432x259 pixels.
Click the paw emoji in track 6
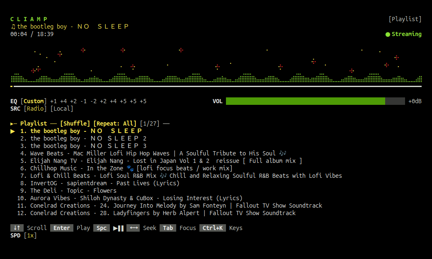coord(130,168)
